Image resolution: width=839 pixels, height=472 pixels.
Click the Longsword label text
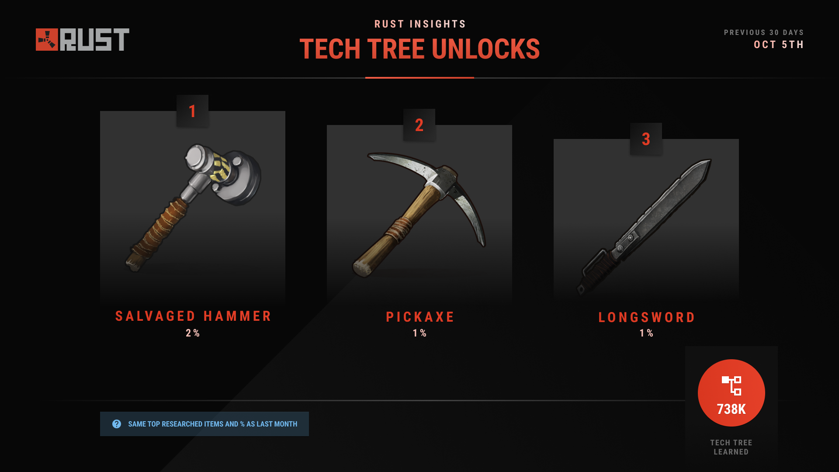[x=647, y=317]
